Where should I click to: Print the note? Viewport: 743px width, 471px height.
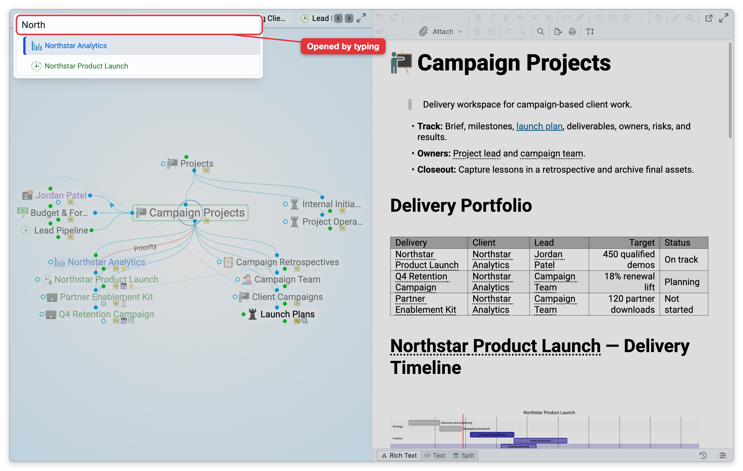[572, 31]
